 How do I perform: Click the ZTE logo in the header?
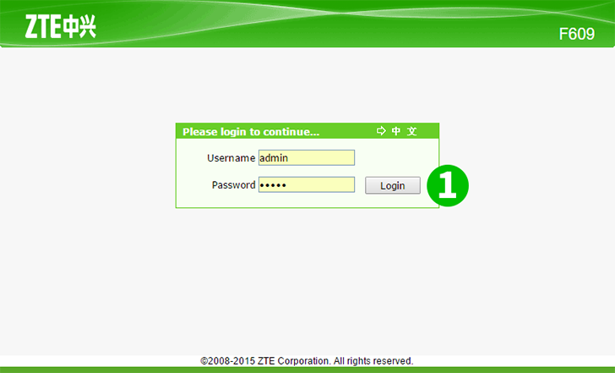click(x=61, y=26)
